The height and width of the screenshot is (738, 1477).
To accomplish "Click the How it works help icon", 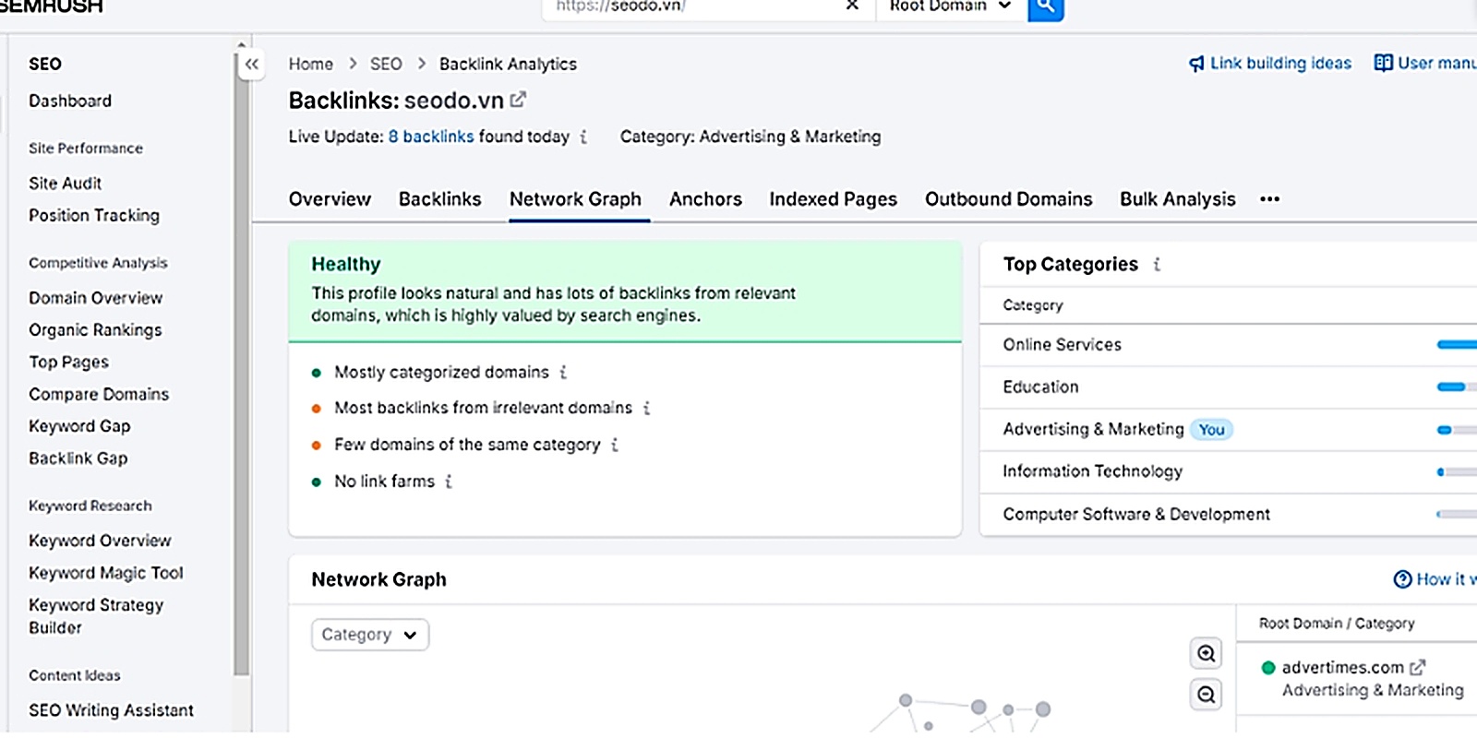I will (1402, 579).
